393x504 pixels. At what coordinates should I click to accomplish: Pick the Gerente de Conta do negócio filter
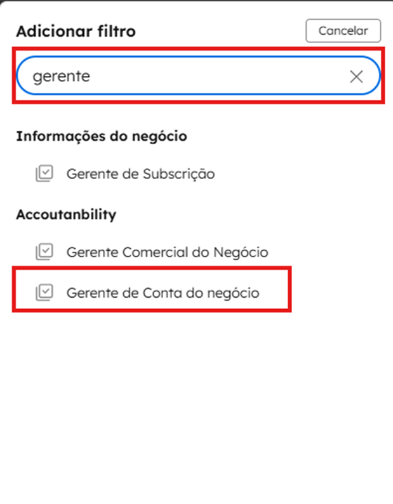(x=163, y=293)
